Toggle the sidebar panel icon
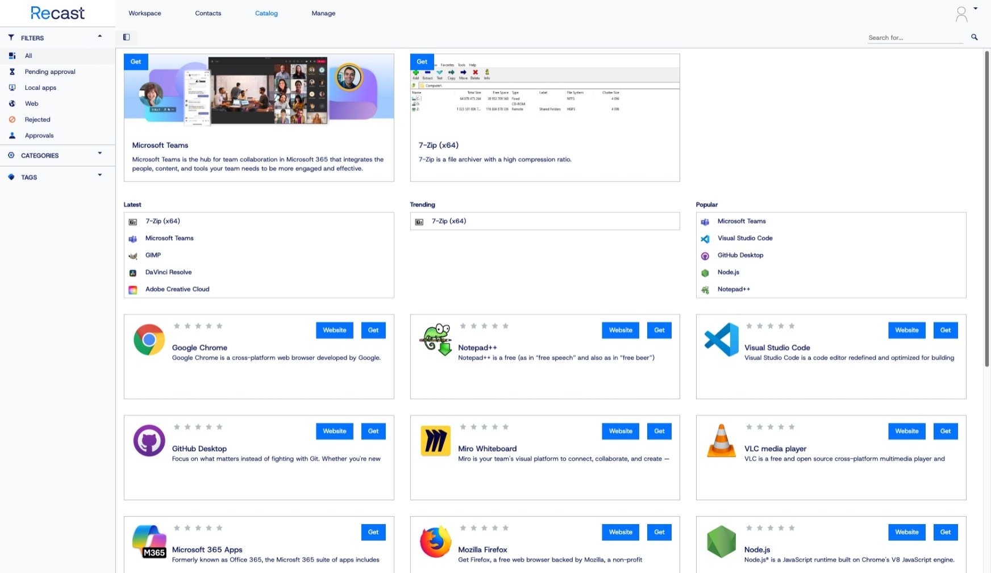The height and width of the screenshot is (573, 991). (126, 37)
